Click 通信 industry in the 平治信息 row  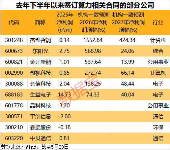[158, 116]
